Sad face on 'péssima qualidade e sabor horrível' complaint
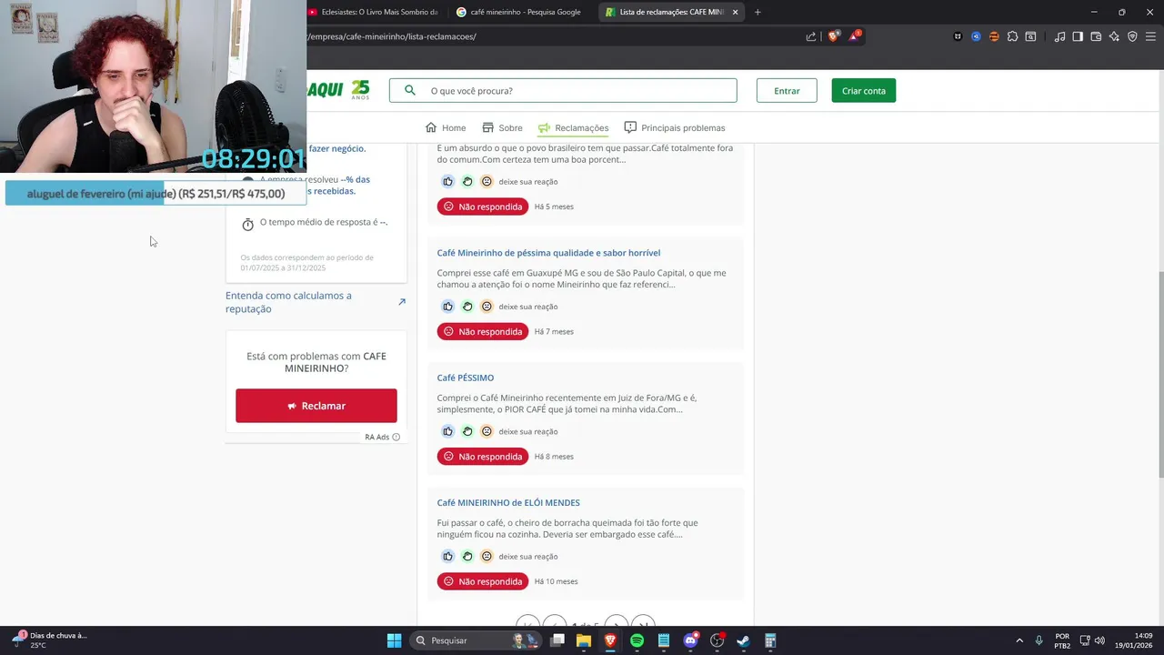Screen dimensions: 1164x655 click(487, 307)
